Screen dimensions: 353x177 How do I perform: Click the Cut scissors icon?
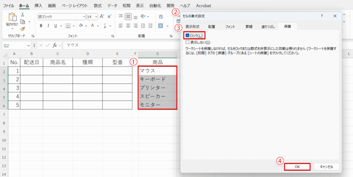(x=23, y=15)
